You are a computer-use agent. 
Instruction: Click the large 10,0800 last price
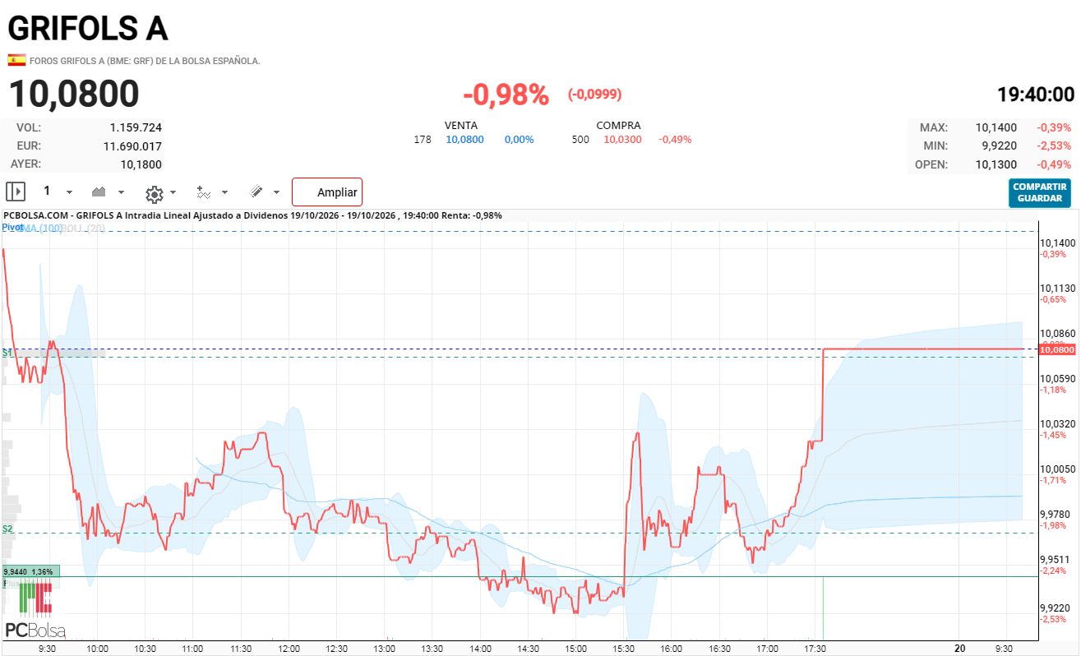(x=74, y=95)
